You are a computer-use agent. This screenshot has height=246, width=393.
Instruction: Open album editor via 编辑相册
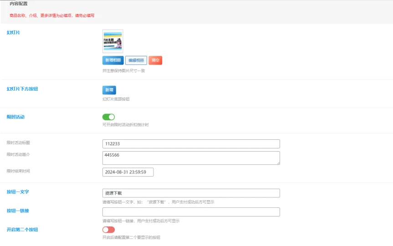coord(136,60)
